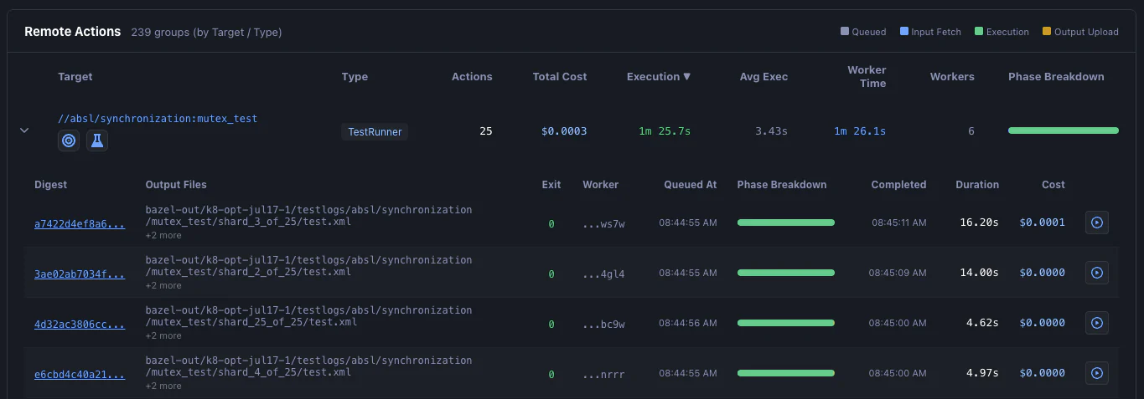Click worker name ...4gl4
The height and width of the screenshot is (399, 1144).
coord(604,274)
